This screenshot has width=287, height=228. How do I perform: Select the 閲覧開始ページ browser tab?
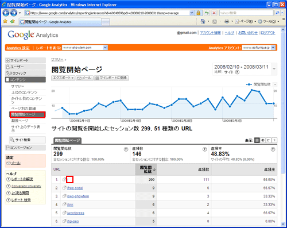[x=60, y=22]
